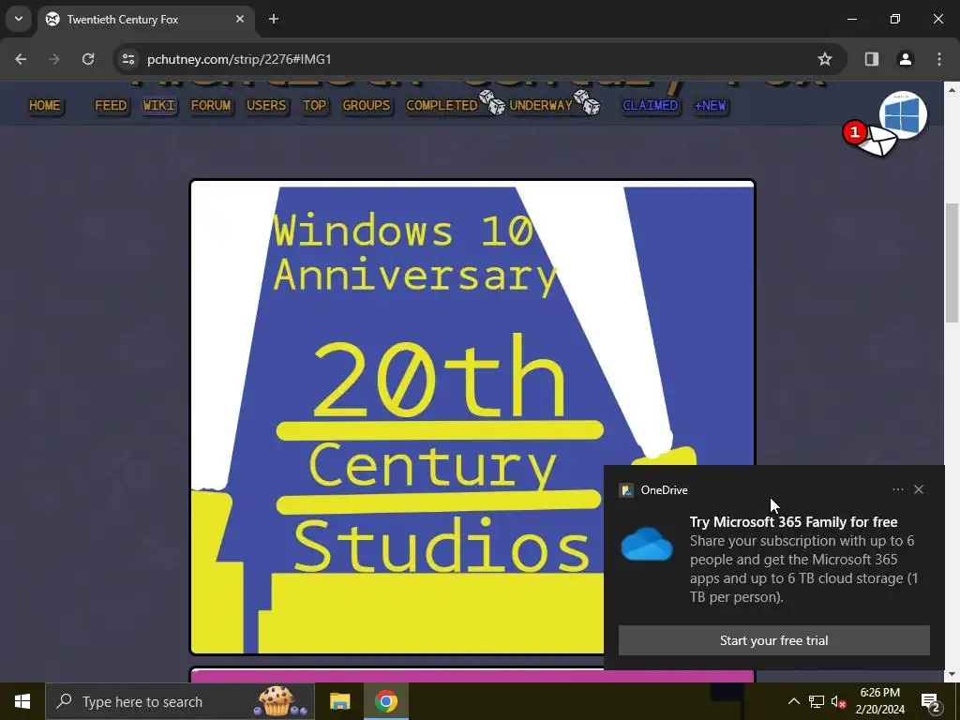Show COMPLETED strips

[442, 105]
